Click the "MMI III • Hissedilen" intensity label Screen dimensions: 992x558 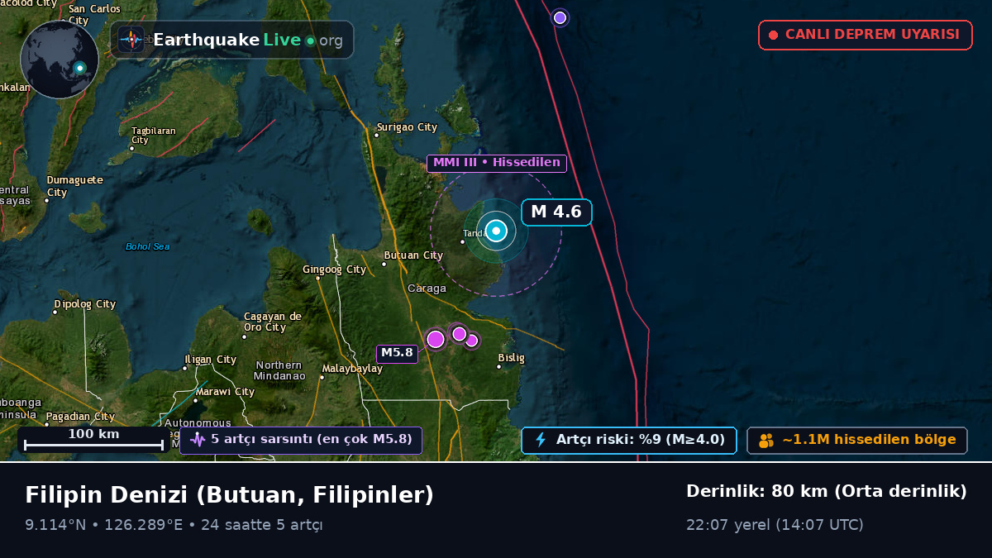(x=497, y=163)
